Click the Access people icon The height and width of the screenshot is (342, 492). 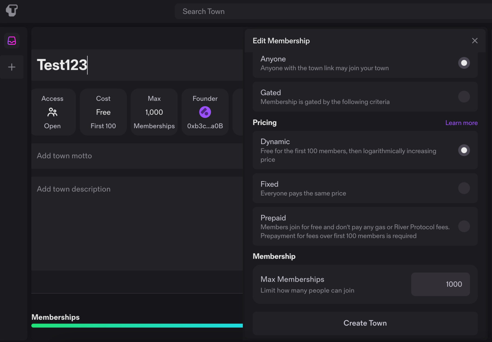pos(52,112)
